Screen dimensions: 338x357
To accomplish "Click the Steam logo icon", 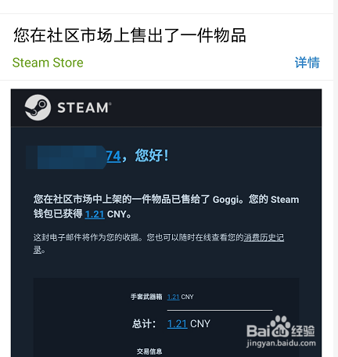I will tap(38, 107).
